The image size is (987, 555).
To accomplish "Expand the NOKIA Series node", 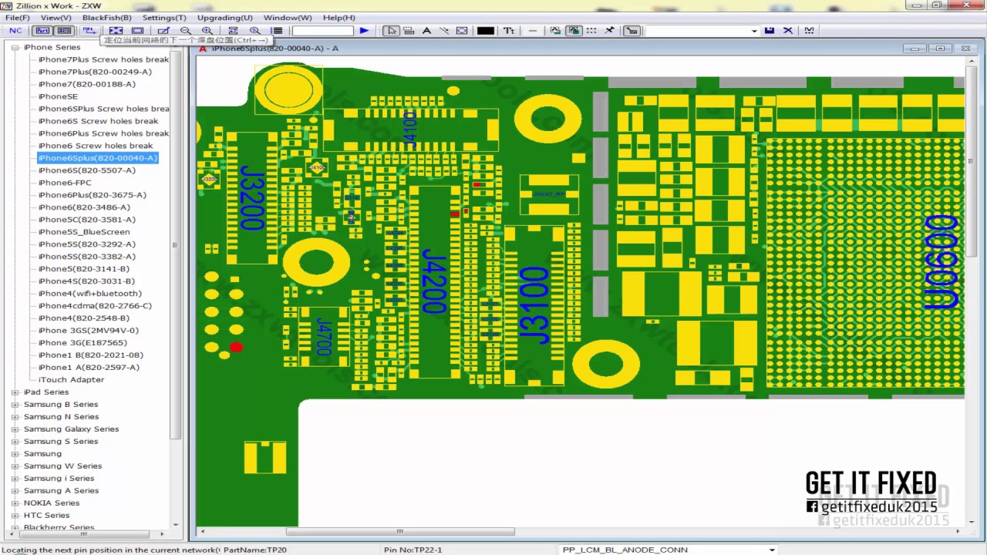I will tap(15, 503).
